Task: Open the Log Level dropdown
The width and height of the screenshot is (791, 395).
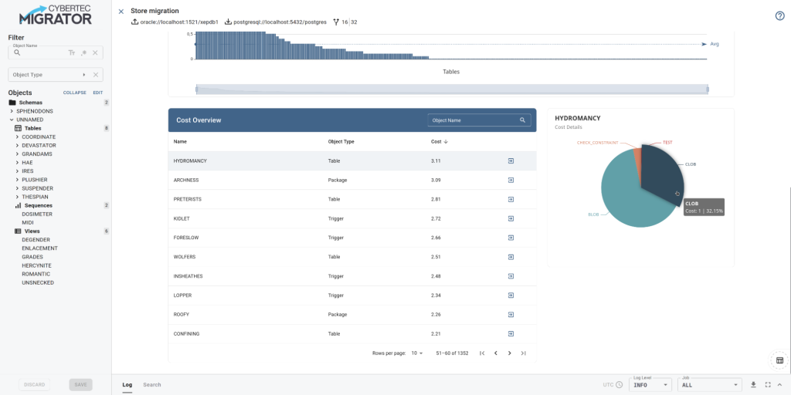Action: coord(650,384)
